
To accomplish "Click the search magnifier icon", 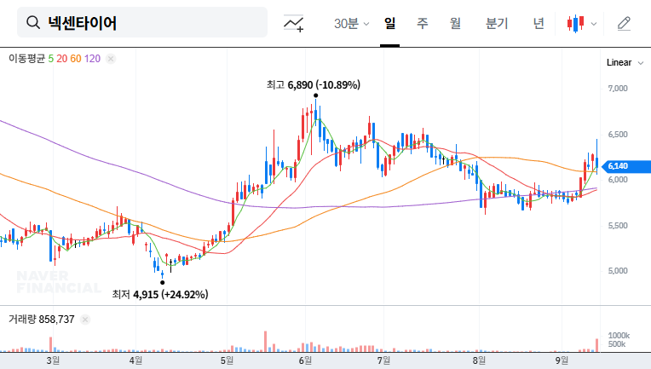I will (33, 22).
